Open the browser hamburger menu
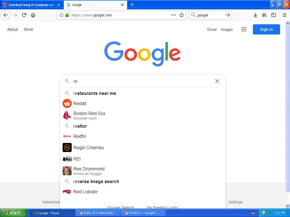The width and height of the screenshot is (290, 217). click(285, 15)
